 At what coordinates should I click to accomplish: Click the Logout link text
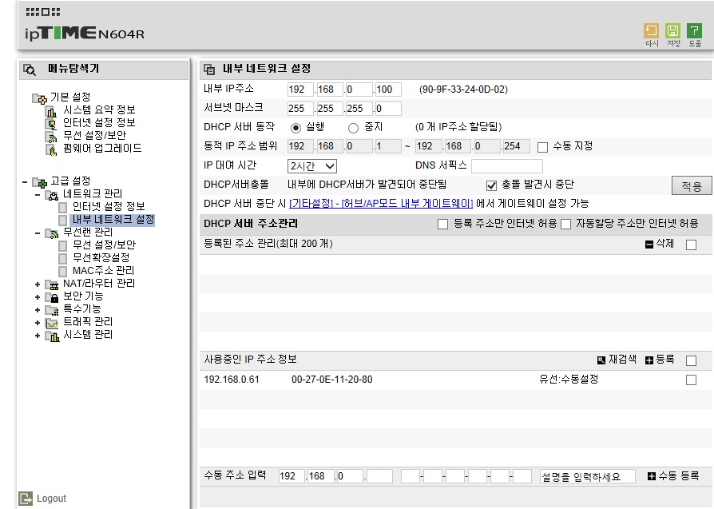pos(51,499)
